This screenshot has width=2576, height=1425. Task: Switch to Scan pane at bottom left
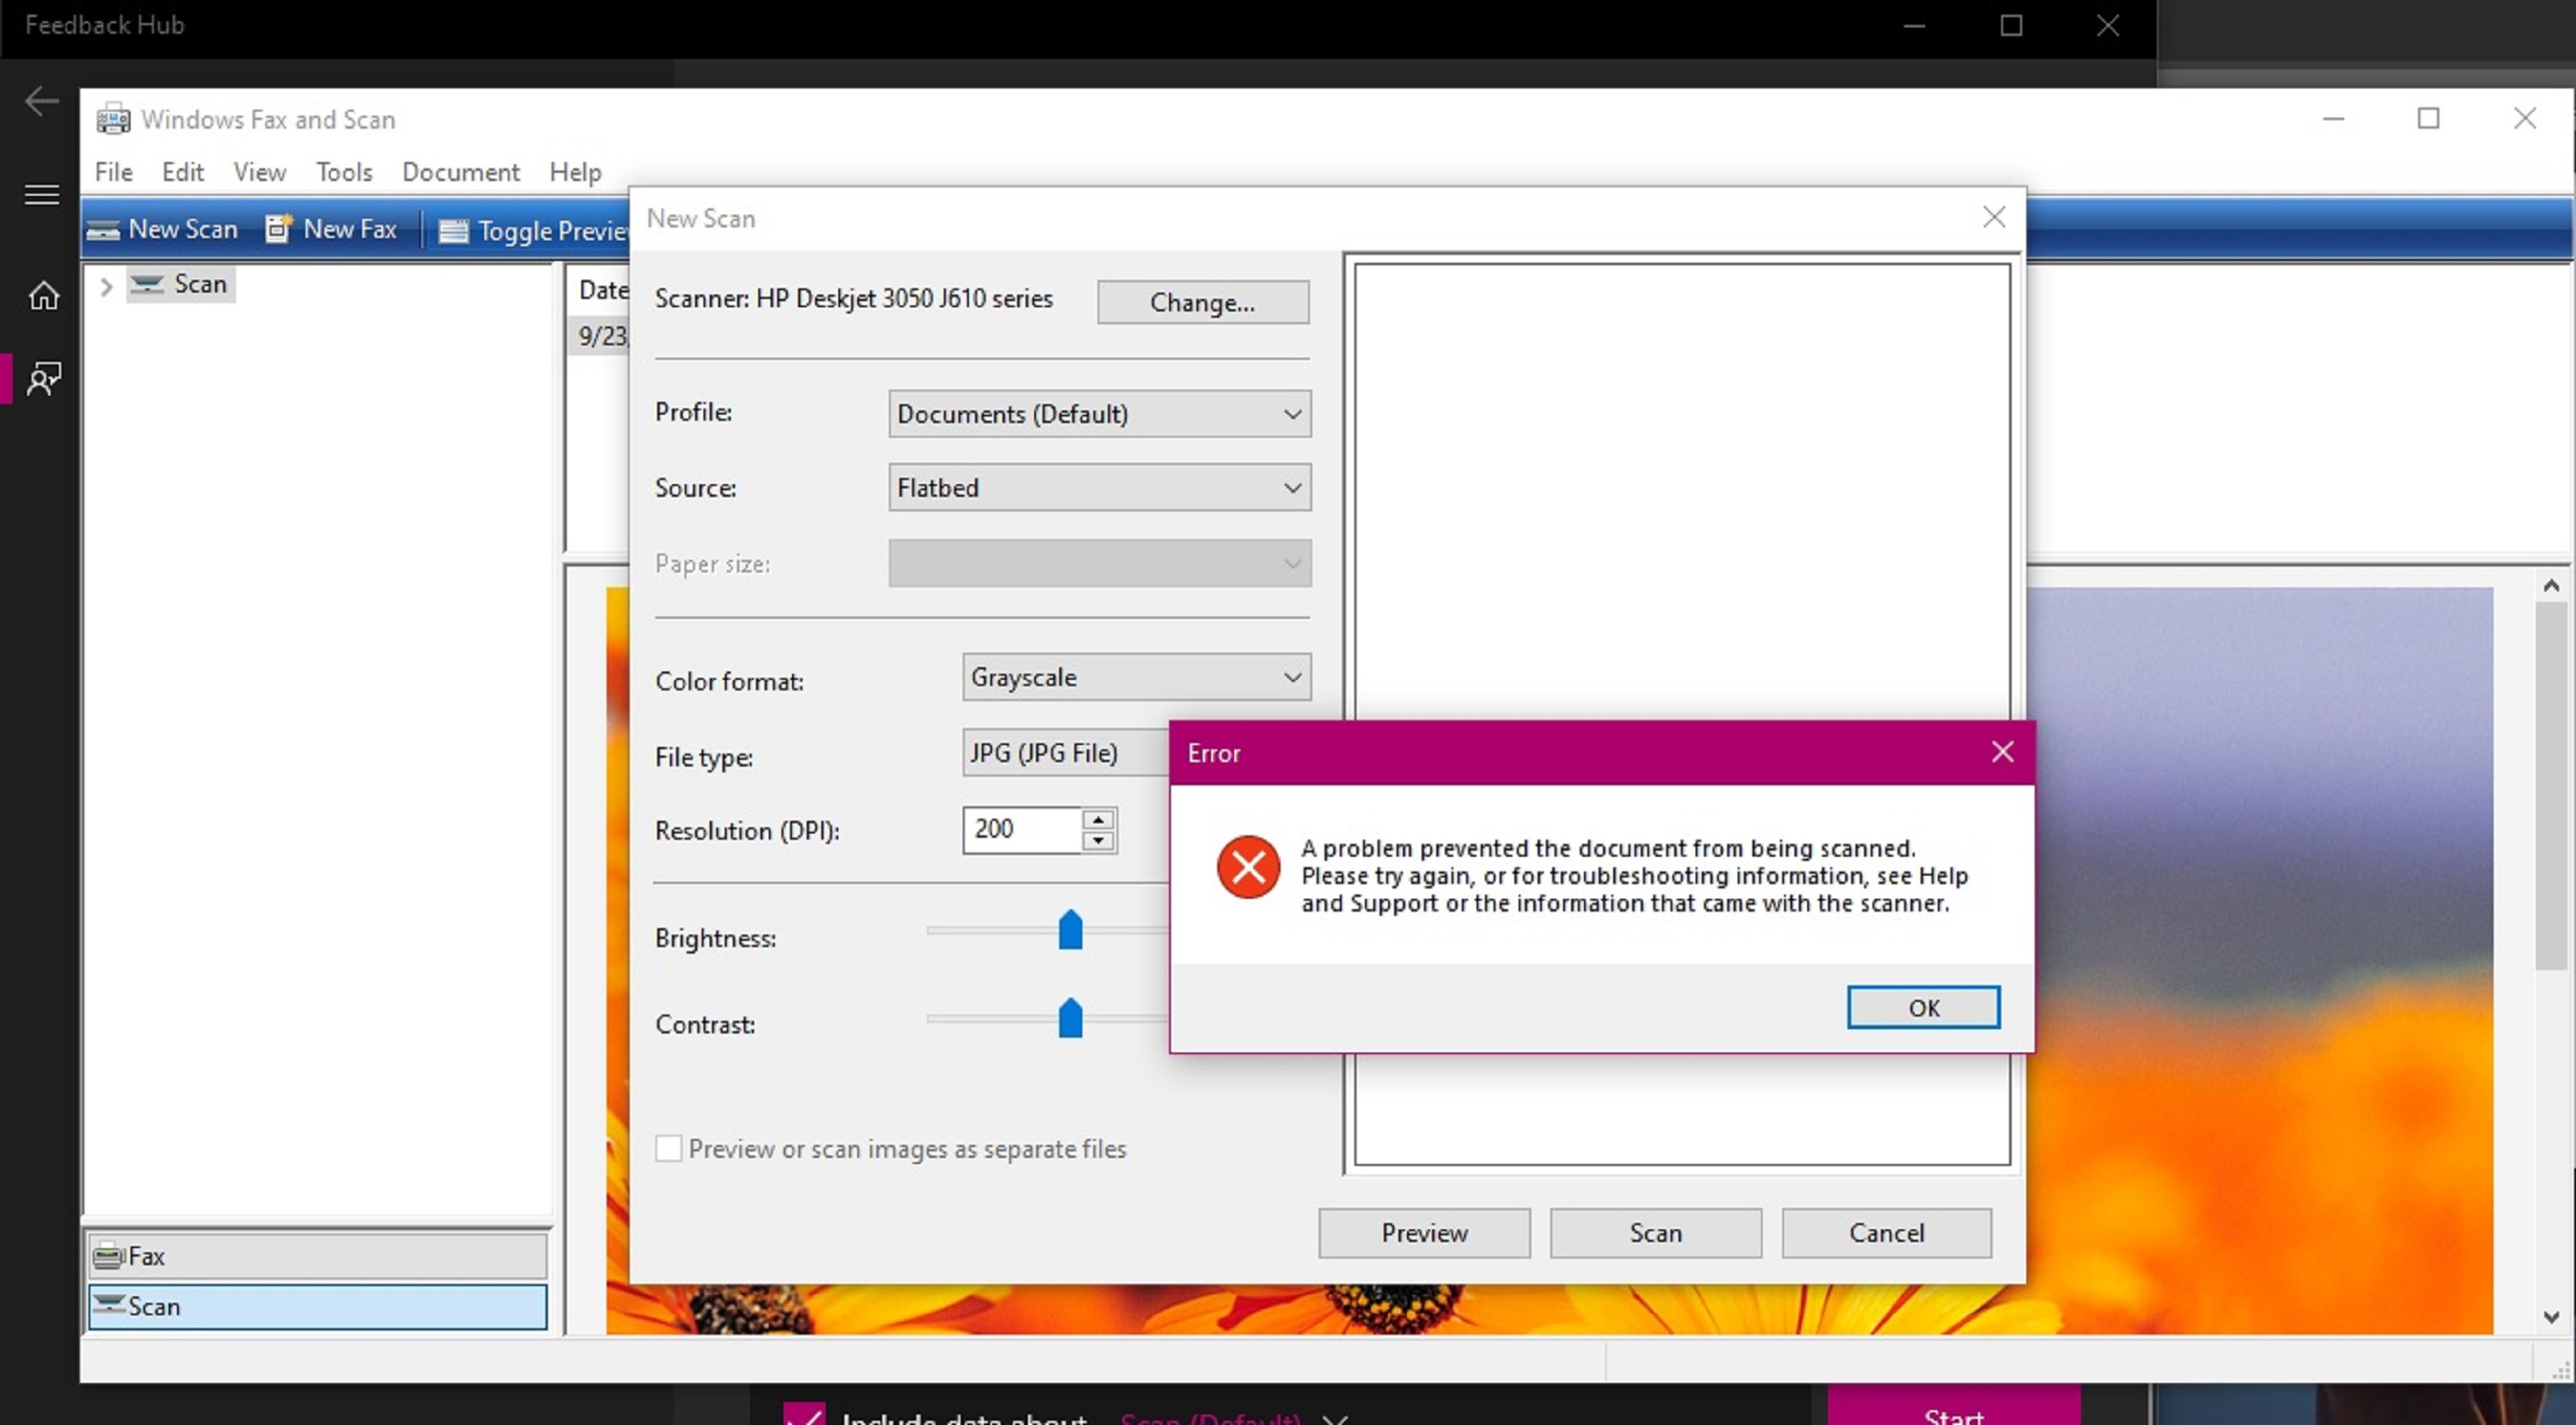point(318,1306)
